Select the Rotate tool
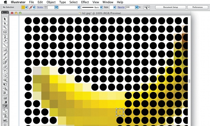210x126 pixels. 5,72
